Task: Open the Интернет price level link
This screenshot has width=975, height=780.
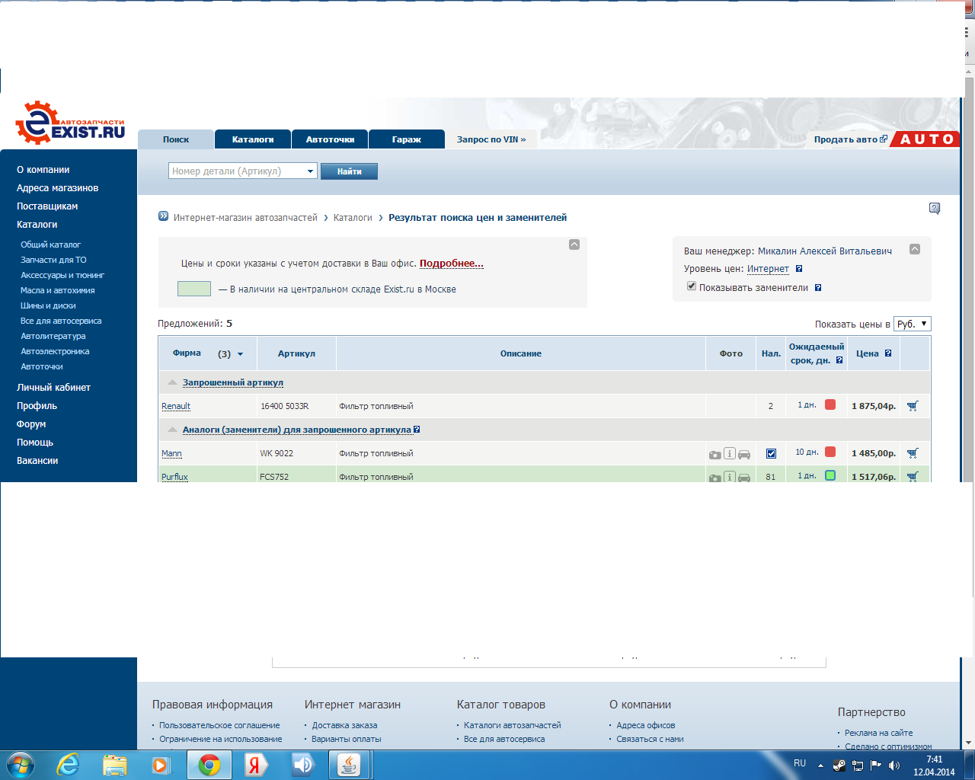Action: tap(768, 269)
